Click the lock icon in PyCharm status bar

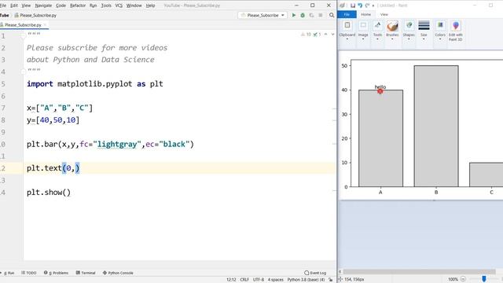click(331, 280)
